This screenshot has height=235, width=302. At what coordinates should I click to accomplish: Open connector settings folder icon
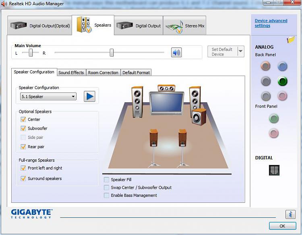coord(291,40)
